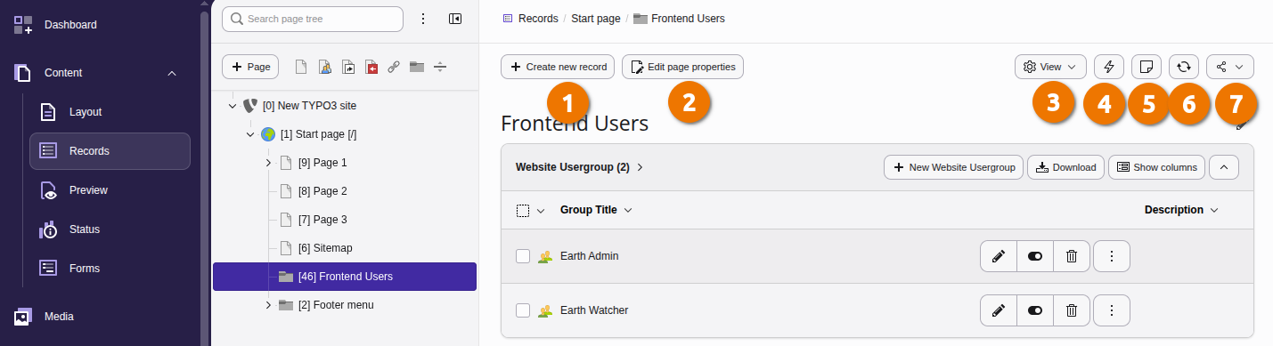Open page tree options three-dot menu

pyautogui.click(x=423, y=19)
